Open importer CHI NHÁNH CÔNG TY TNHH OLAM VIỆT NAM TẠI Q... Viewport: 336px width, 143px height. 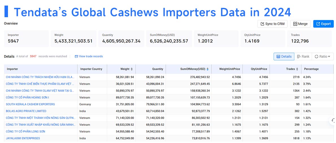[40, 90]
